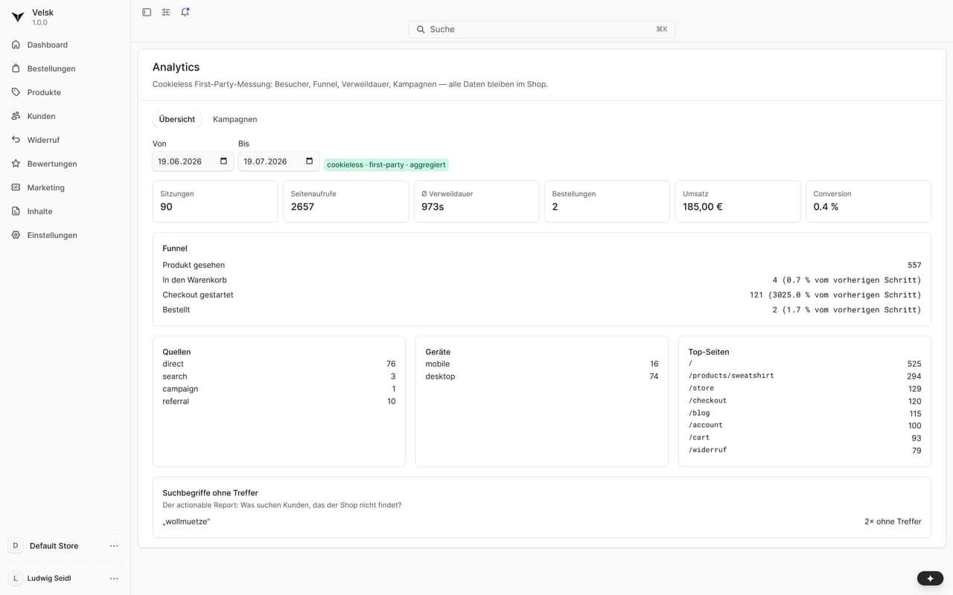Click the /widerruf top page row

point(805,450)
